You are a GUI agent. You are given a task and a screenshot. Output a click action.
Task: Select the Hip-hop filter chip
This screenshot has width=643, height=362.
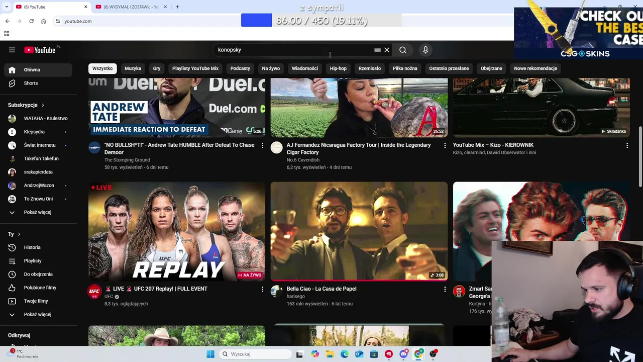click(338, 68)
